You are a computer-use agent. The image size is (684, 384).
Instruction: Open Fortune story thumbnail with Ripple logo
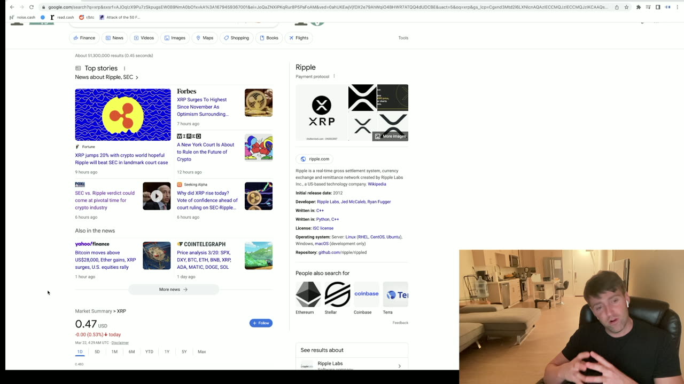pos(123,115)
